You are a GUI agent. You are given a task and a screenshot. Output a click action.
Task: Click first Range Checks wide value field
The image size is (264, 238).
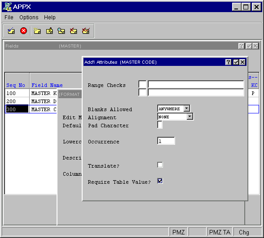196,84
